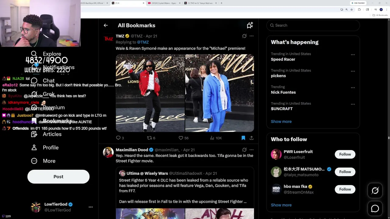Image resolution: width=390 pixels, height=219 pixels.
Task: Open browser extensions puzzle icon
Action: point(359,10)
